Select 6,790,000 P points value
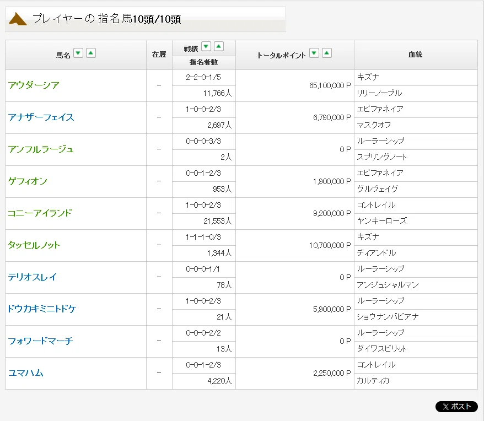484x421 pixels. coord(332,117)
